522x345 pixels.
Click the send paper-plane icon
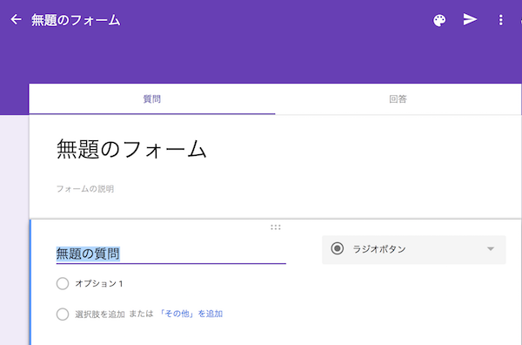tap(470, 20)
